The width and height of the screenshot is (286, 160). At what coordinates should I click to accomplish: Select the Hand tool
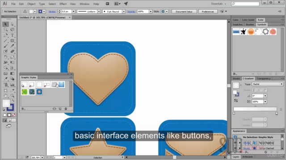[x=5, y=96]
